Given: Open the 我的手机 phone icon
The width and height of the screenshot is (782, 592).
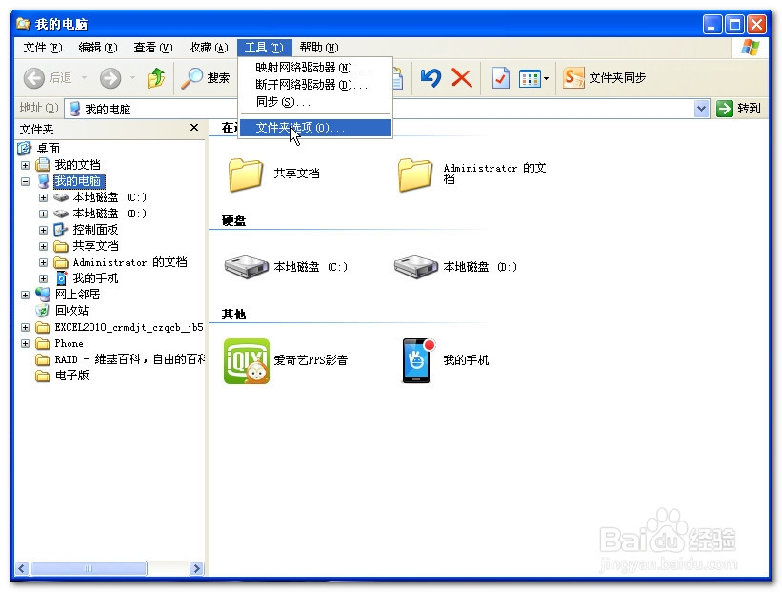Looking at the screenshot, I should 418,361.
